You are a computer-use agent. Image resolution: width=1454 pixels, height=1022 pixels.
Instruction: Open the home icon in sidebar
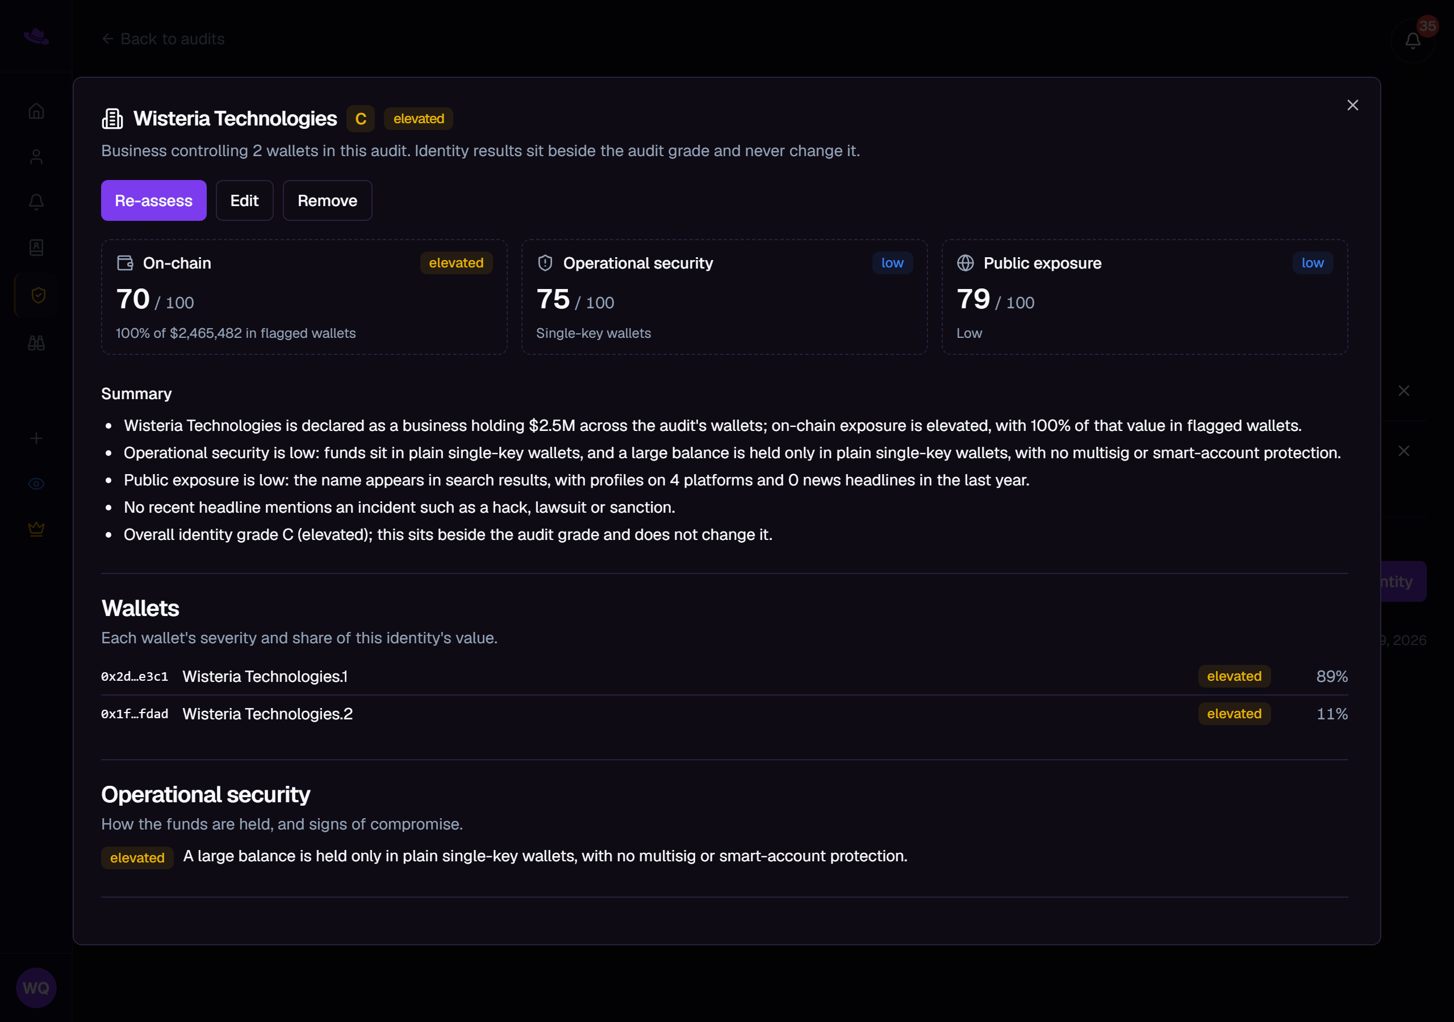pyautogui.click(x=36, y=111)
